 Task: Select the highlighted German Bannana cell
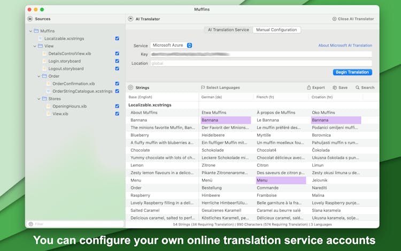[226, 120]
